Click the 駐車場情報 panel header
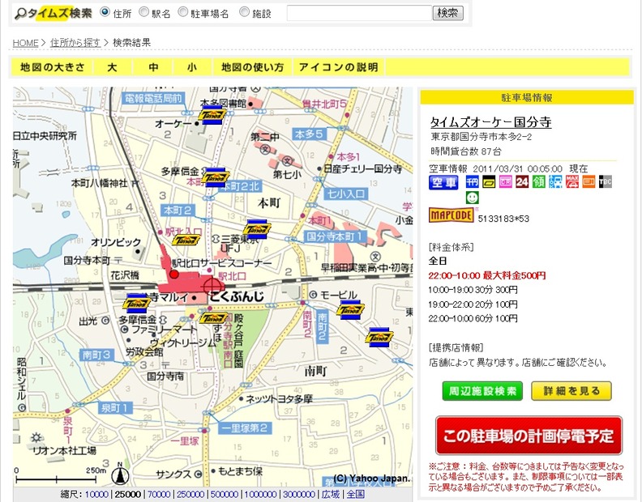This screenshot has width=642, height=502. (x=527, y=97)
